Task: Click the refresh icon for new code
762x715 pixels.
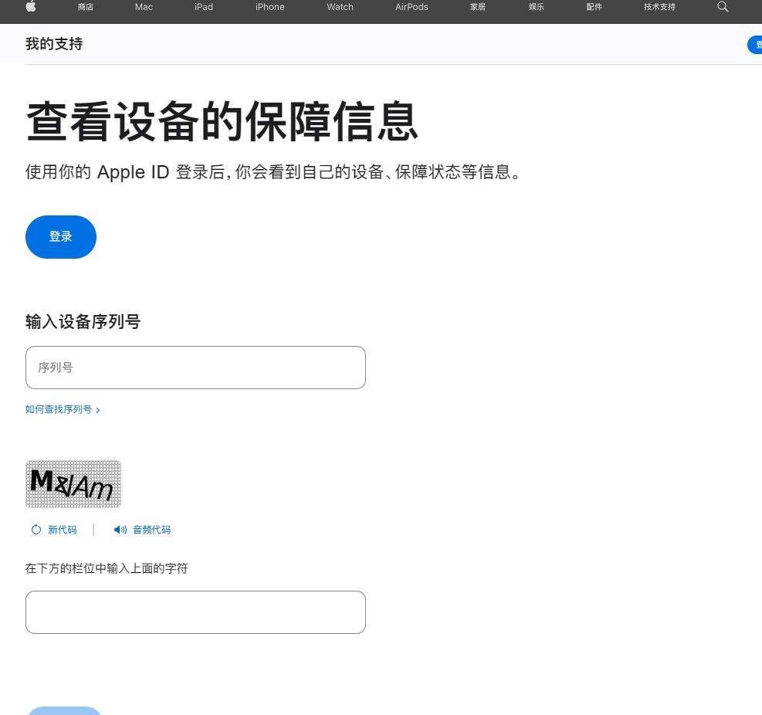Action: (36, 530)
